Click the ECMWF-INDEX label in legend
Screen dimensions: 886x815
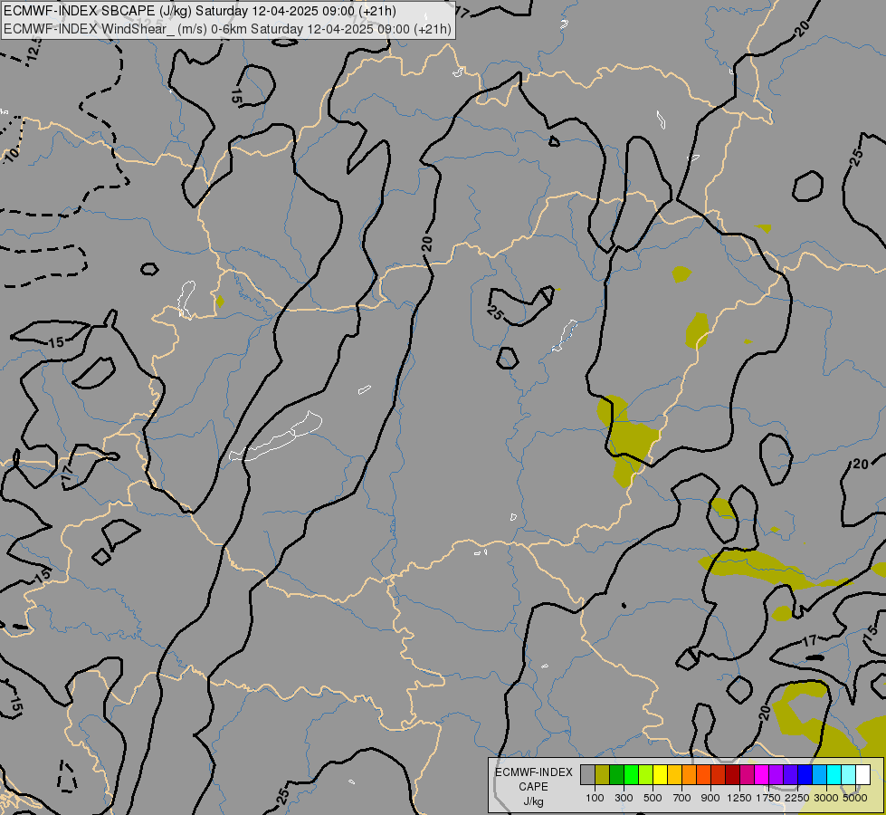[x=533, y=772]
